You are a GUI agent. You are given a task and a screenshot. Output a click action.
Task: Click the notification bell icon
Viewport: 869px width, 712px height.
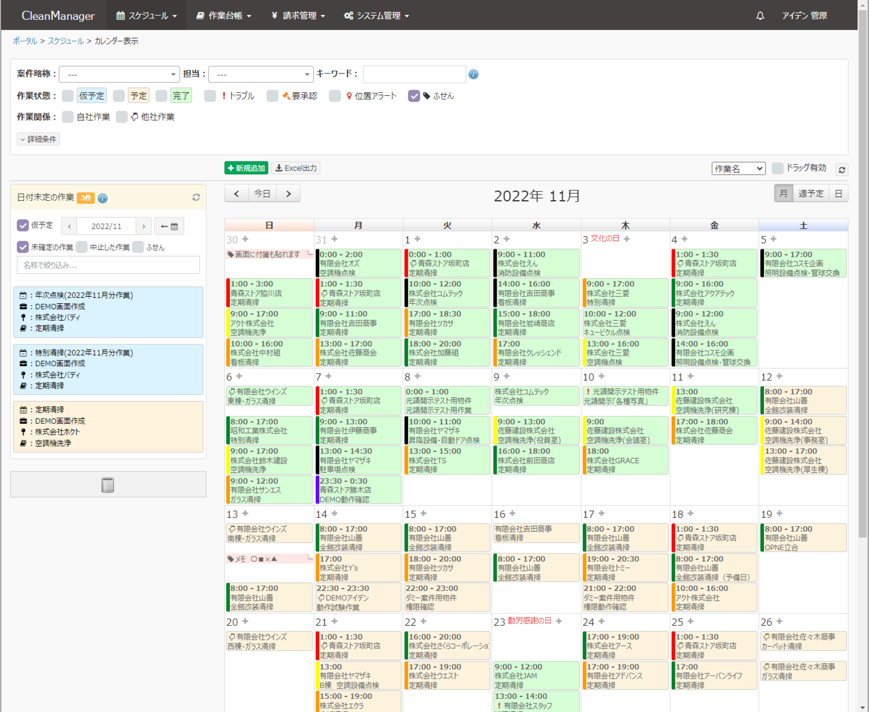[760, 16]
